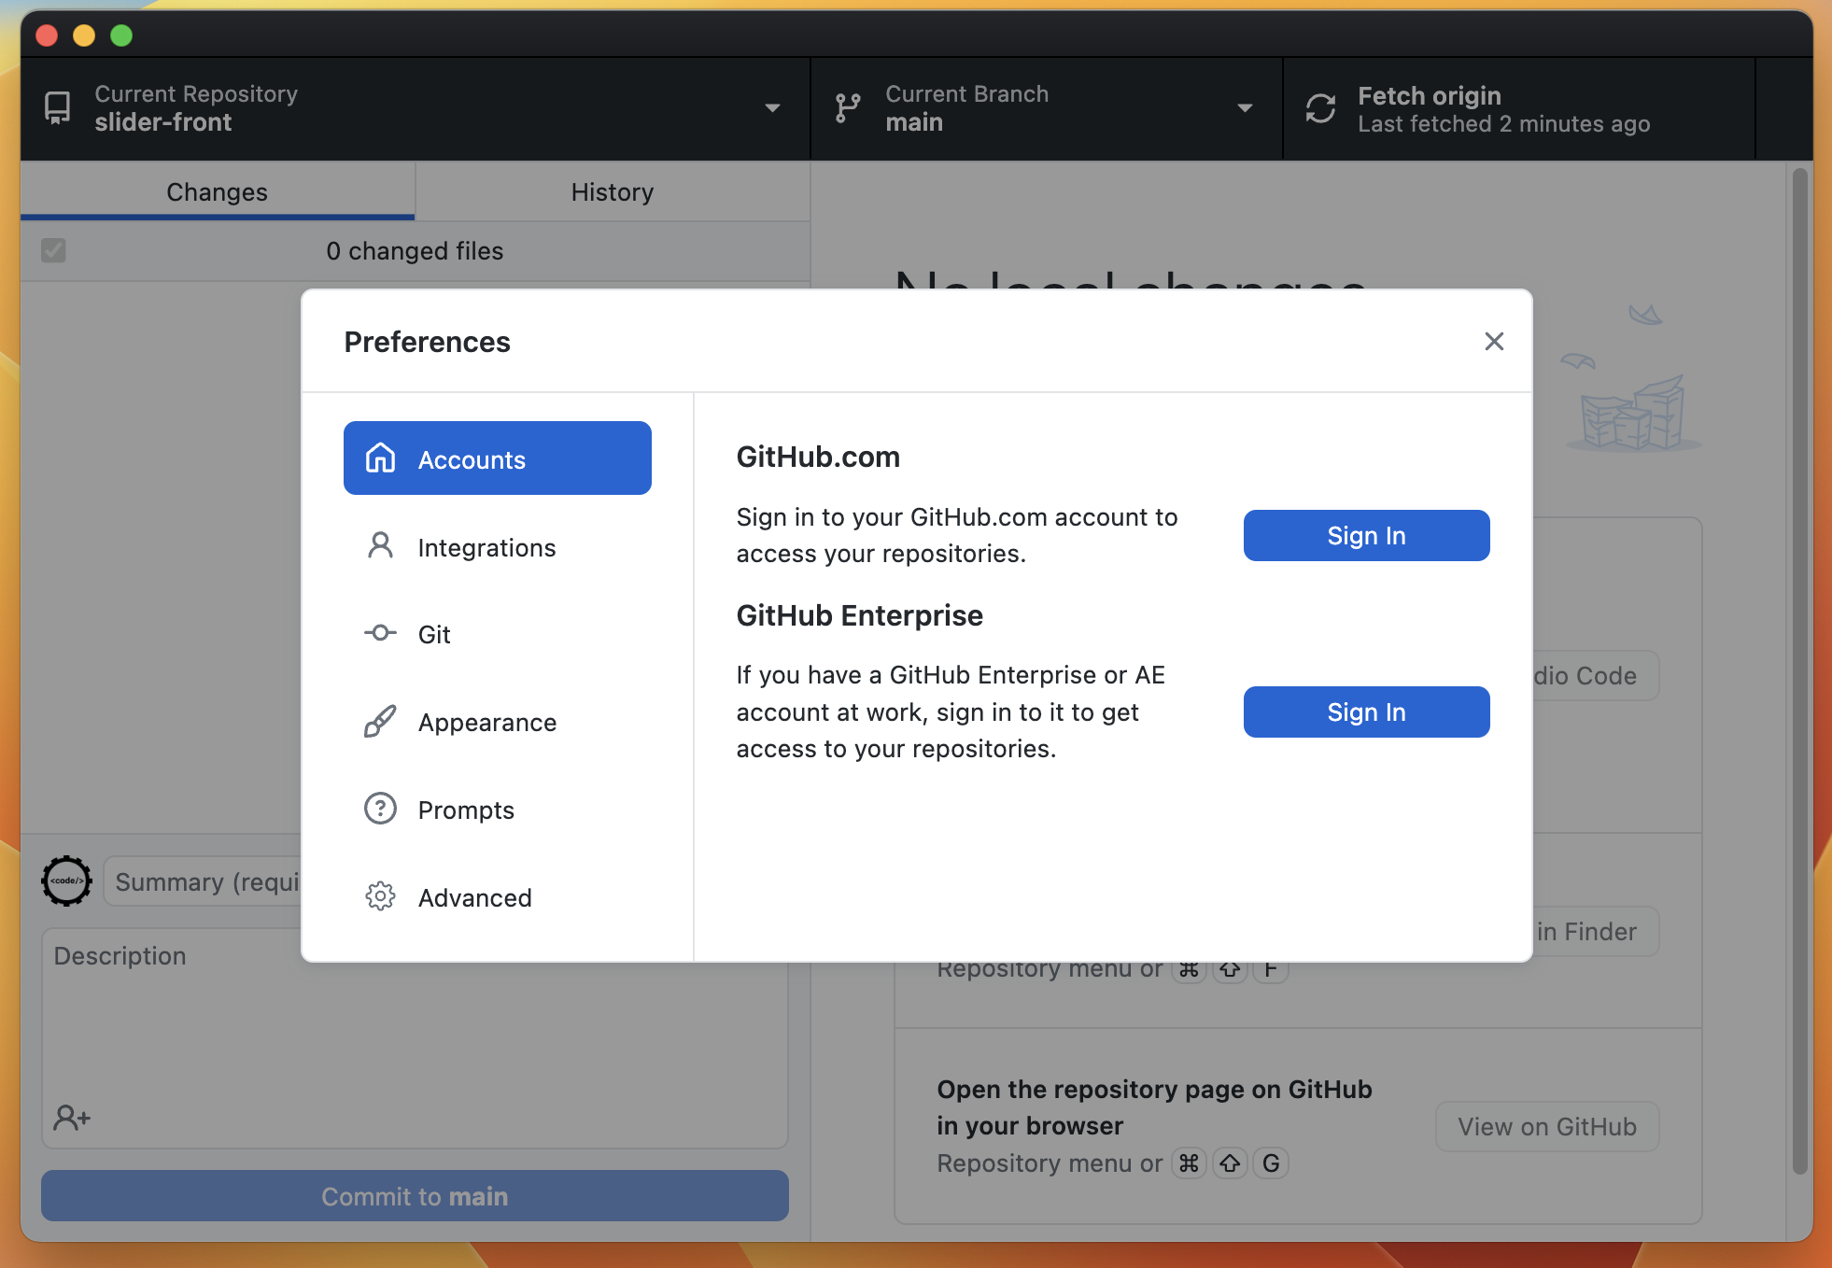Switch to the History tab
This screenshot has width=1832, height=1268.
click(x=612, y=191)
